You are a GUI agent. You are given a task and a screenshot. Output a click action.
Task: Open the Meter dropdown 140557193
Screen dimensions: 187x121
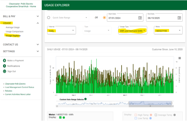[x=168, y=30]
